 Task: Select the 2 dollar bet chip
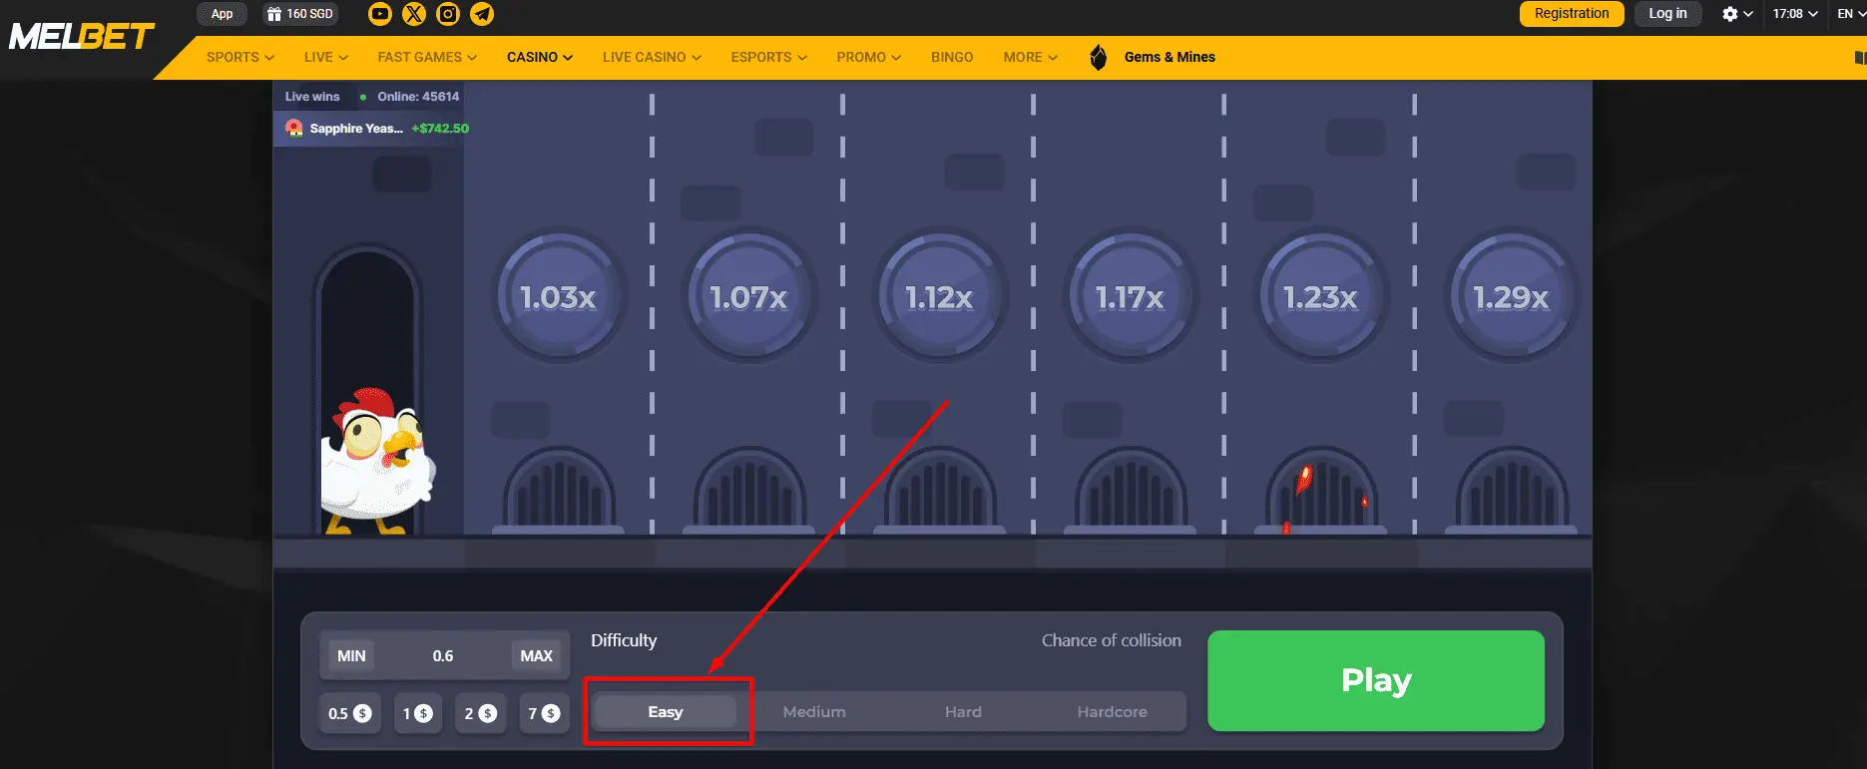point(480,714)
